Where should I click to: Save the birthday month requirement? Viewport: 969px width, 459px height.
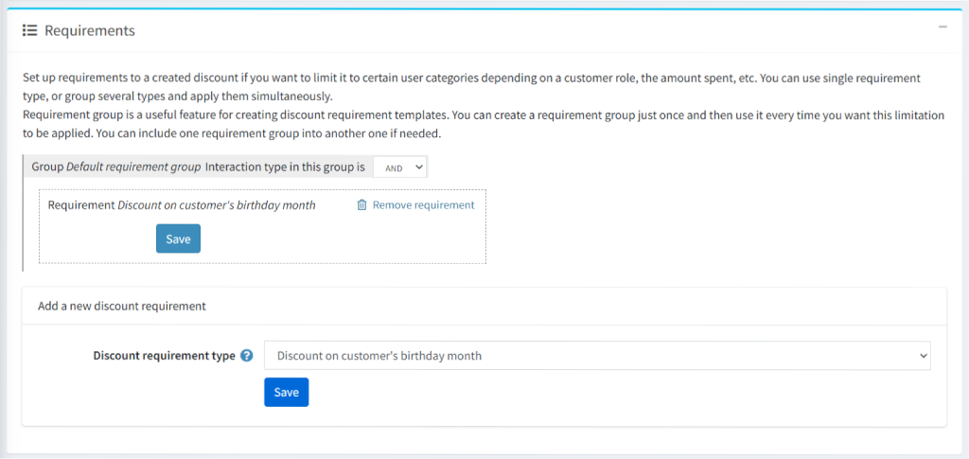pos(178,238)
